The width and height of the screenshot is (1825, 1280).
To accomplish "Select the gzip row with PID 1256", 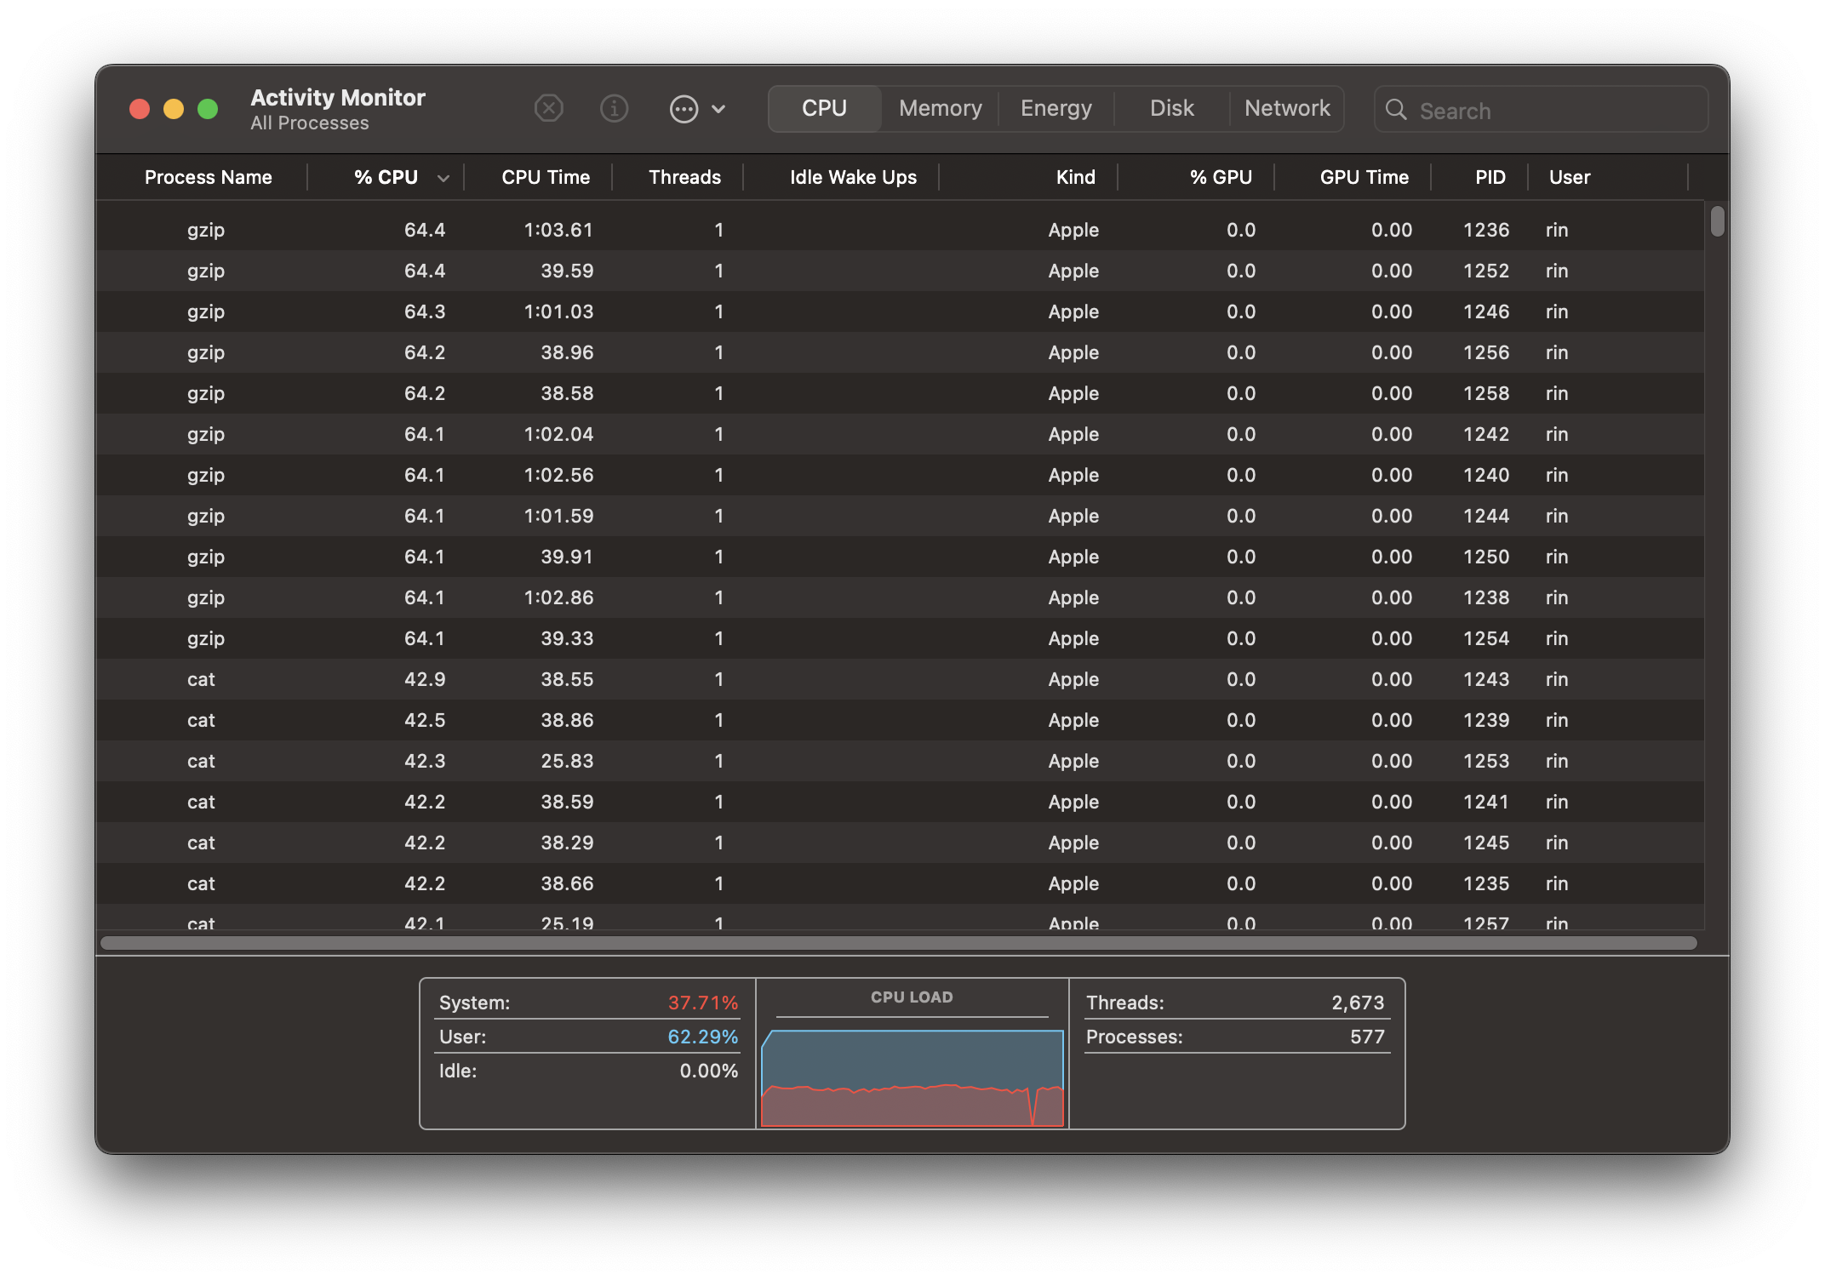I will [x=901, y=352].
